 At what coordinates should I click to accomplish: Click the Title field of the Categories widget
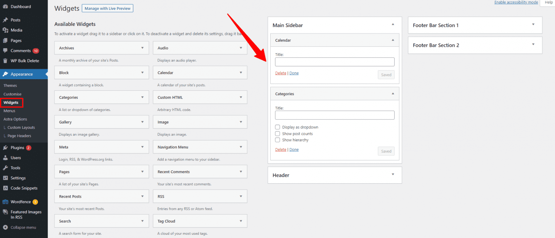(334, 115)
